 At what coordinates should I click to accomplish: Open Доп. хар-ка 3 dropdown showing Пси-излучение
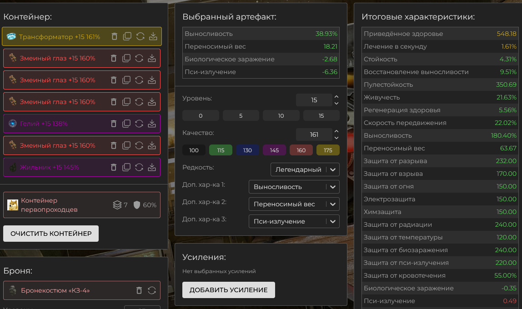294,221
